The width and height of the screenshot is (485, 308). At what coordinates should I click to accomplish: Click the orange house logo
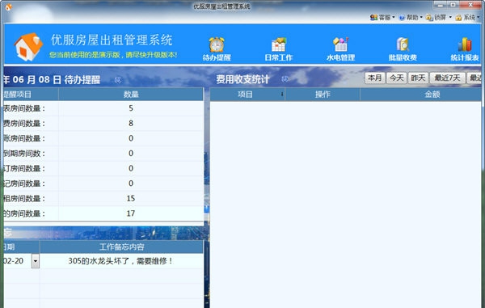[x=28, y=47]
